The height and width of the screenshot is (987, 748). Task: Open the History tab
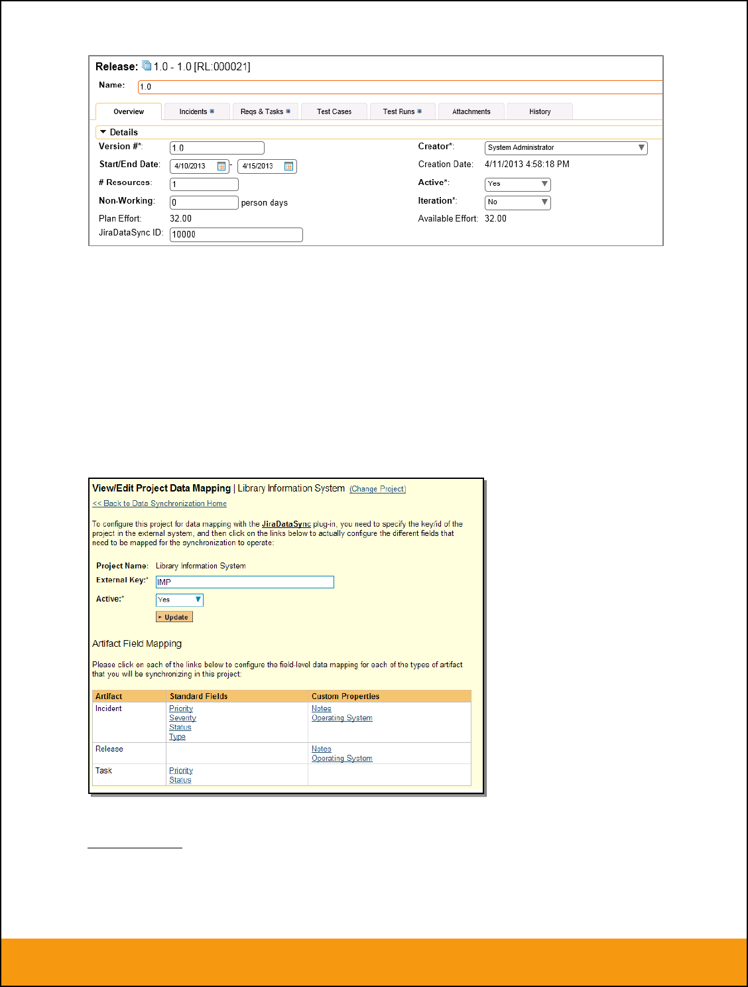[540, 111]
